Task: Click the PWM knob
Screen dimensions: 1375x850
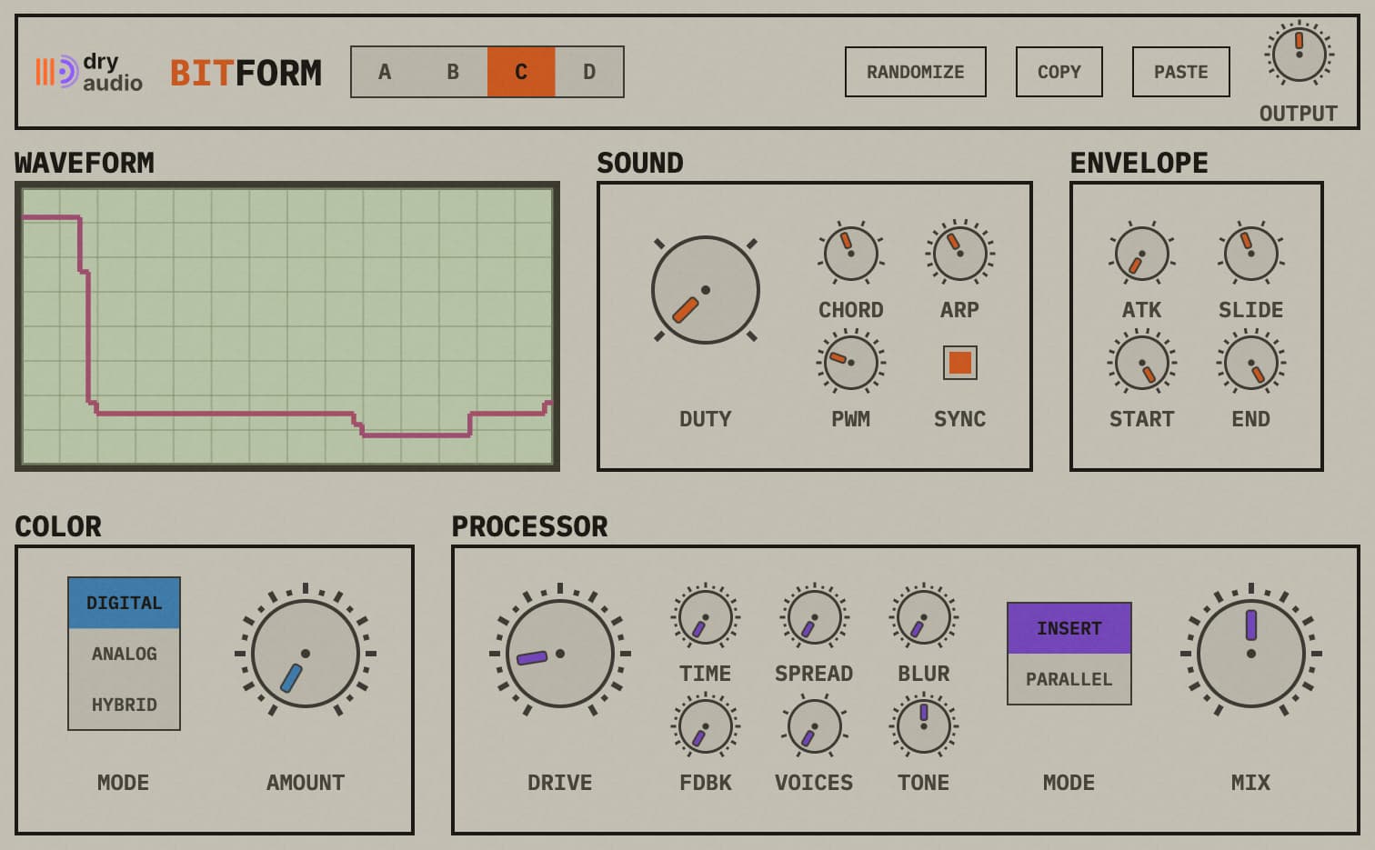Action: tap(851, 363)
